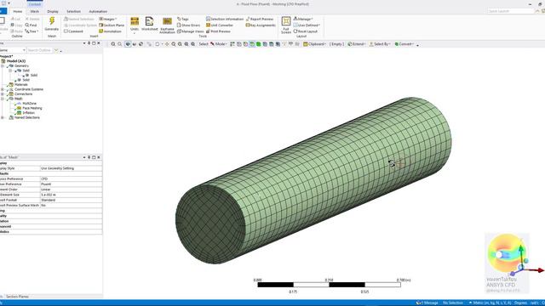Pin the Details of Mesh panel
Screen dimensions: 545x306
[89, 157]
